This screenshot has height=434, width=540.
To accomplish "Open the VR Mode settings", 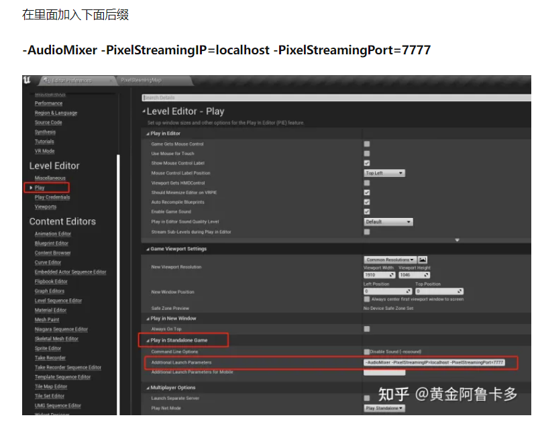I will (x=44, y=151).
